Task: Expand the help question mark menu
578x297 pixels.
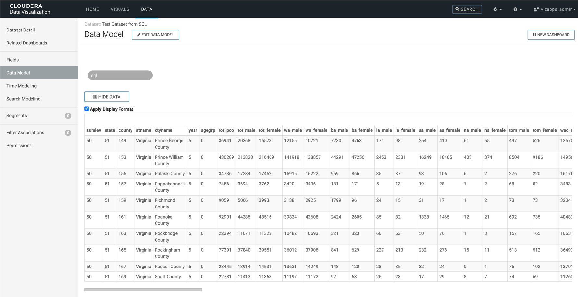Action: 517,9
